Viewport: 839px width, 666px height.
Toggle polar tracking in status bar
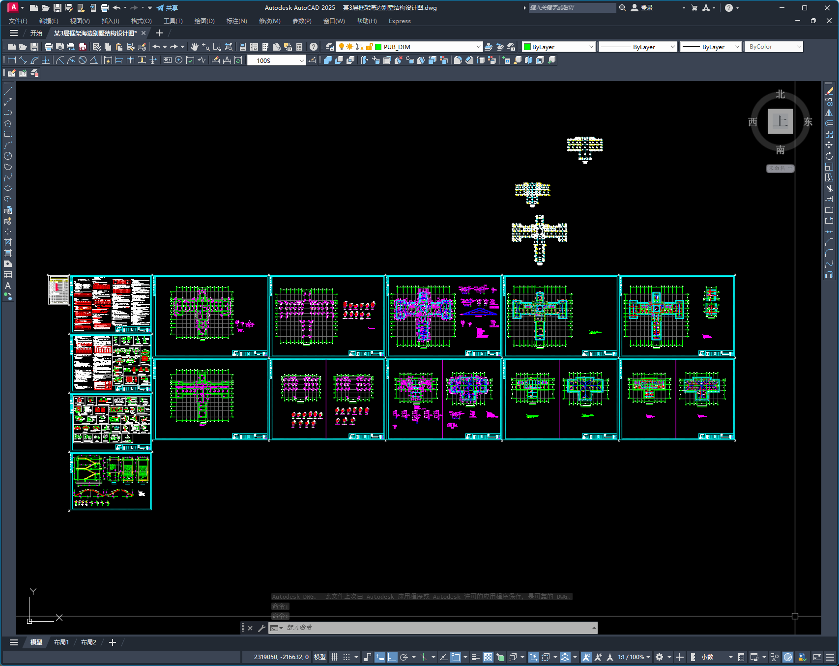pos(404,657)
